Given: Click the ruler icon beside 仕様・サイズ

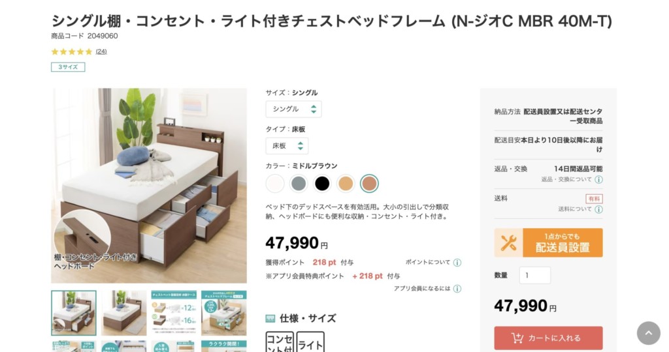Looking at the screenshot, I should coord(270,319).
